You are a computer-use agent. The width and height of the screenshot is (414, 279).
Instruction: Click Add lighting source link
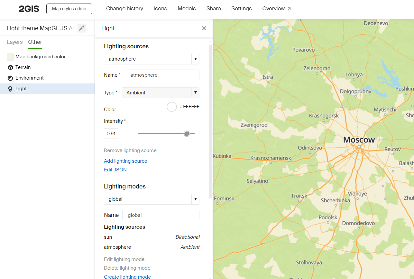pyautogui.click(x=125, y=161)
